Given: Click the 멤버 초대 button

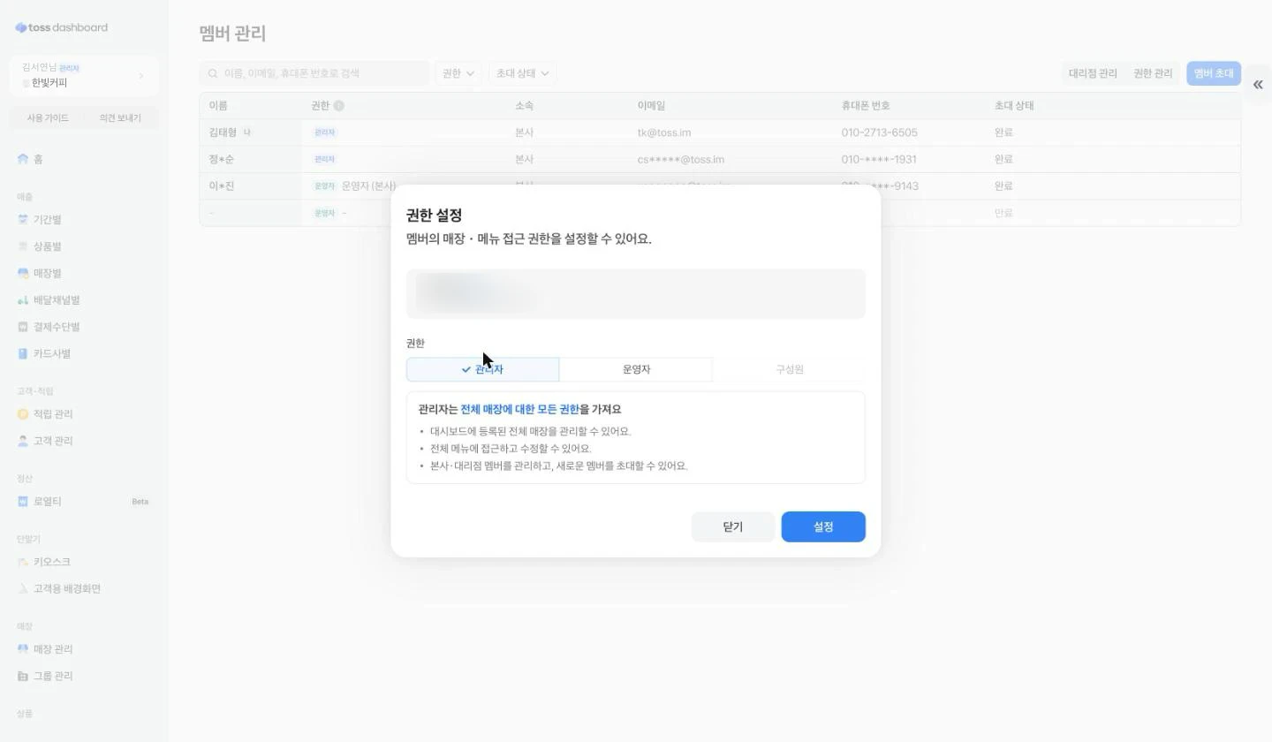Looking at the screenshot, I should (1214, 73).
